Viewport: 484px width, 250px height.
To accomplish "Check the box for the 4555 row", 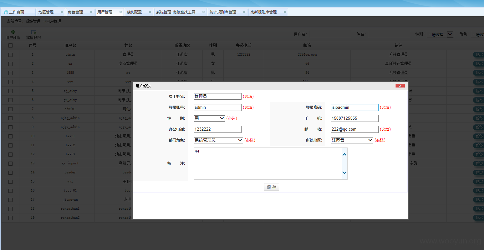I will pos(10,73).
